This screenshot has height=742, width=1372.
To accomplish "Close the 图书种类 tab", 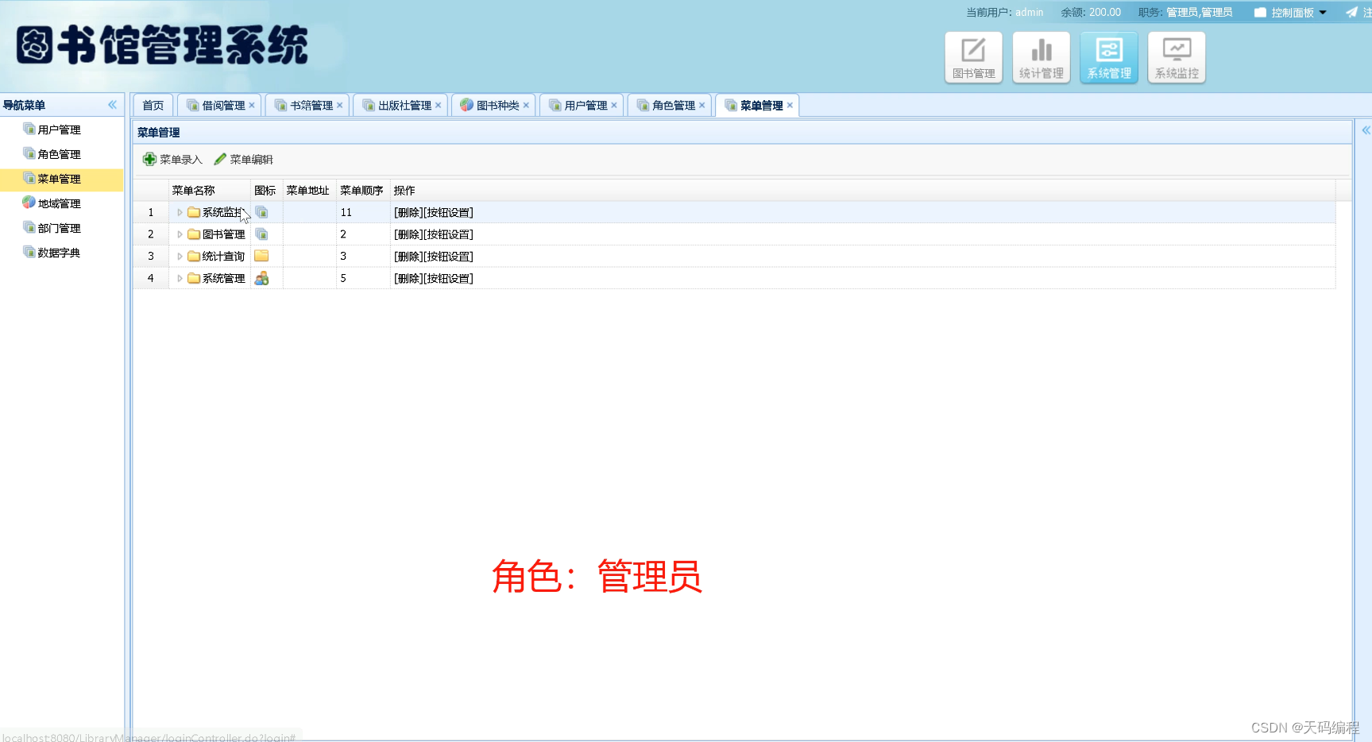I will 526,105.
